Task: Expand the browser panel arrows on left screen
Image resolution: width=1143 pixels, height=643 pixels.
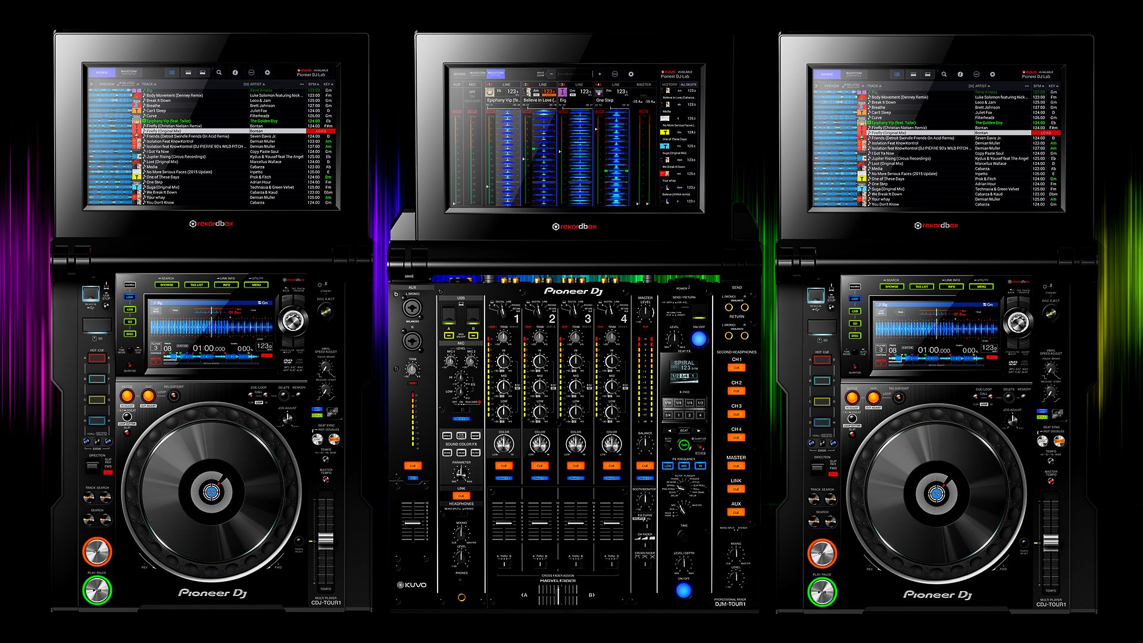Action: coord(92,84)
